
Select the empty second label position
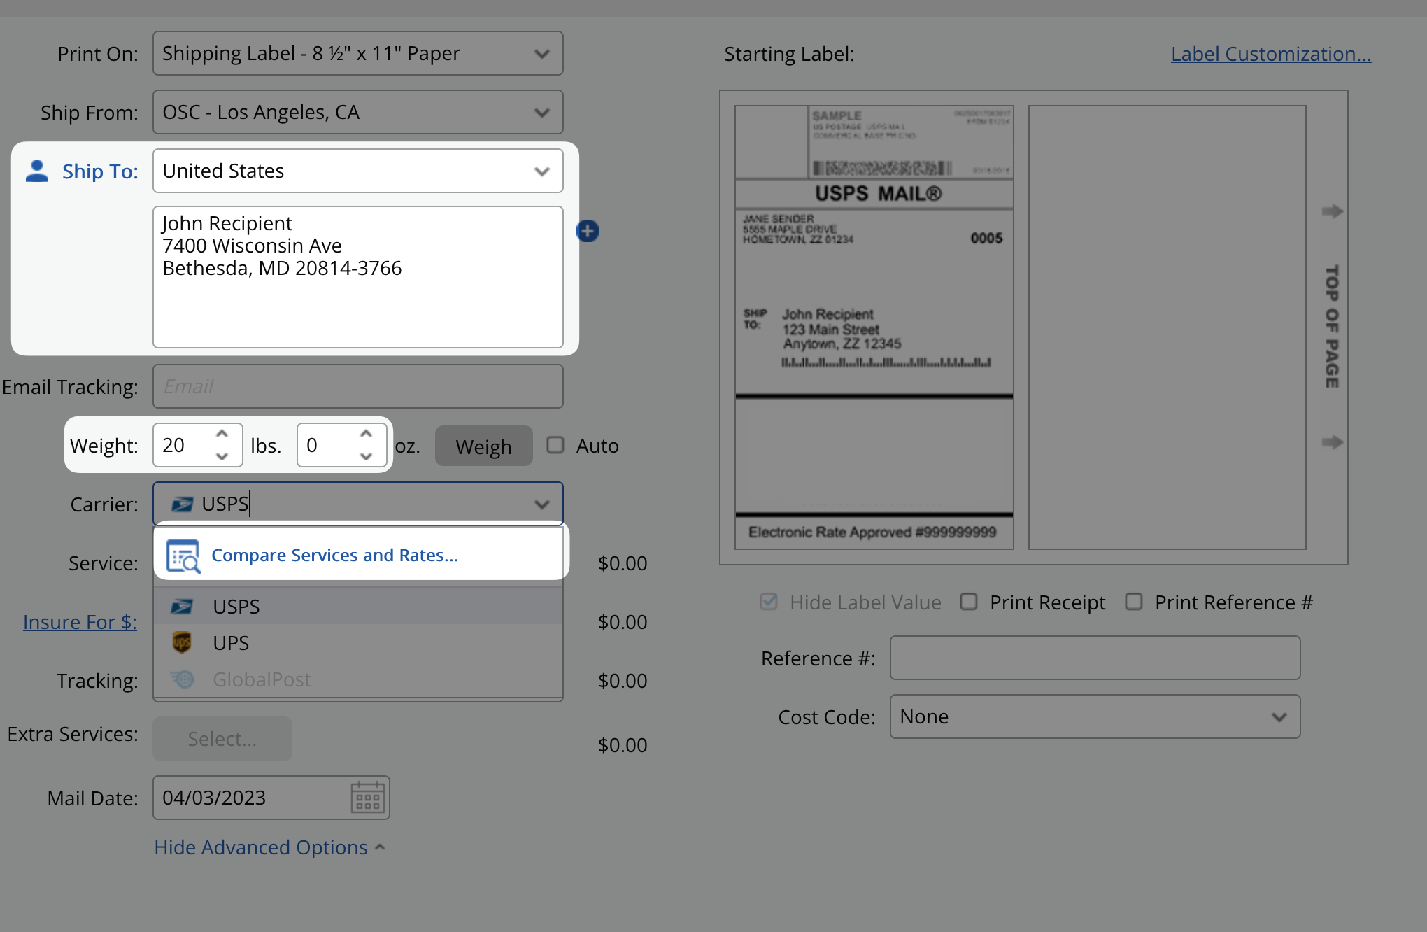[x=1167, y=327]
